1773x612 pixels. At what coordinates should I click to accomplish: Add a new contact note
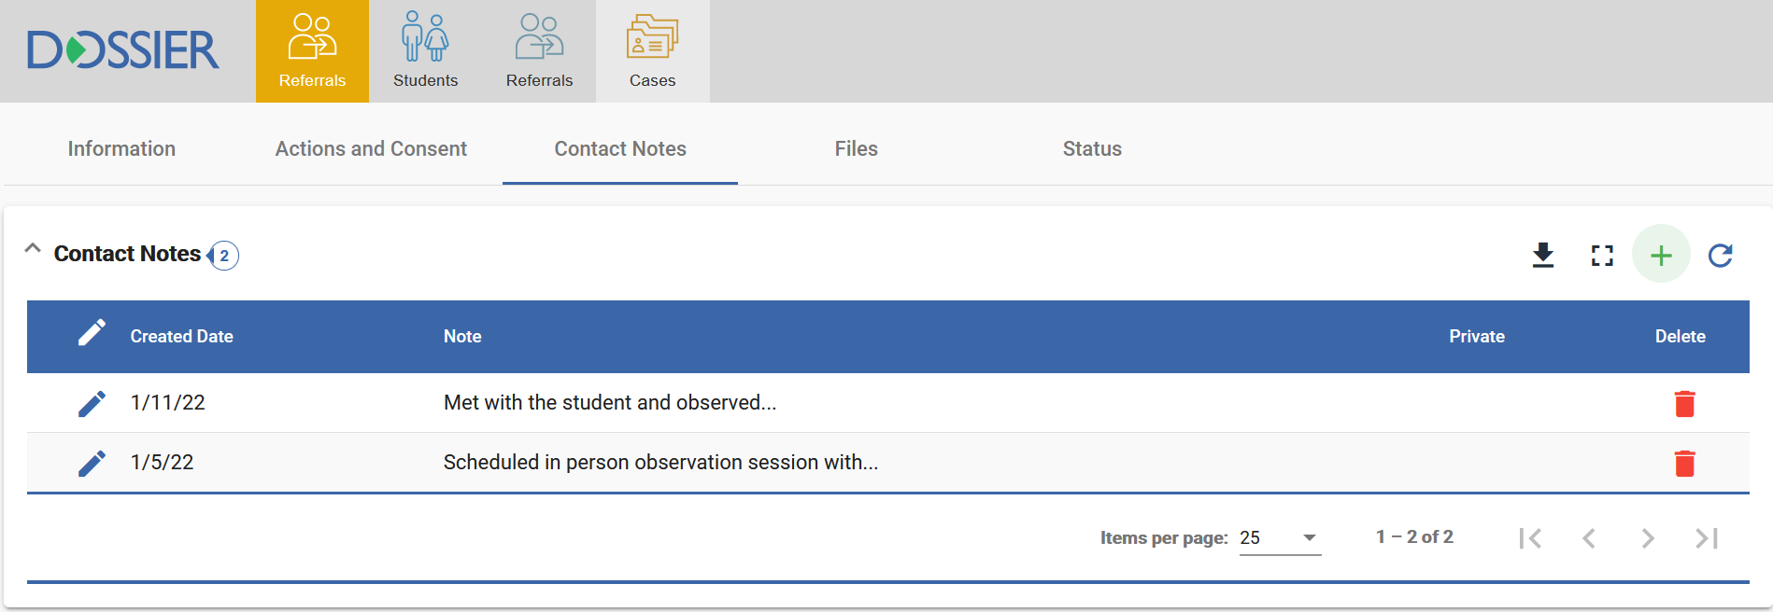point(1661,255)
